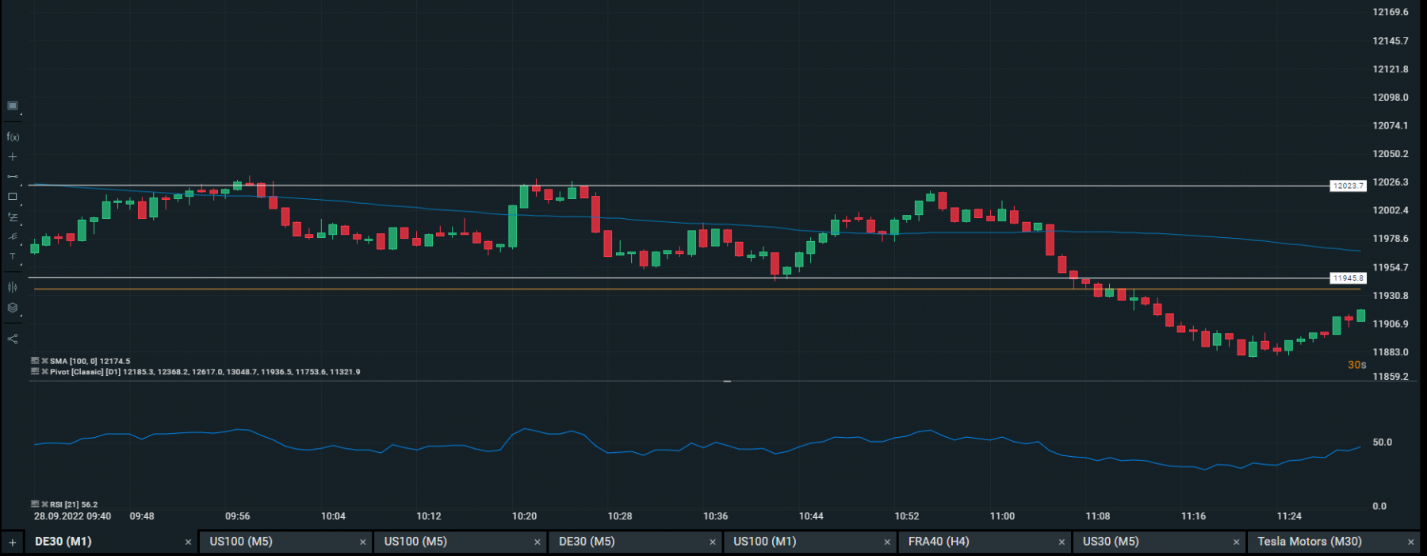Image resolution: width=1427 pixels, height=556 pixels.
Task: Select the trend line drawing tool
Action: click(x=13, y=176)
